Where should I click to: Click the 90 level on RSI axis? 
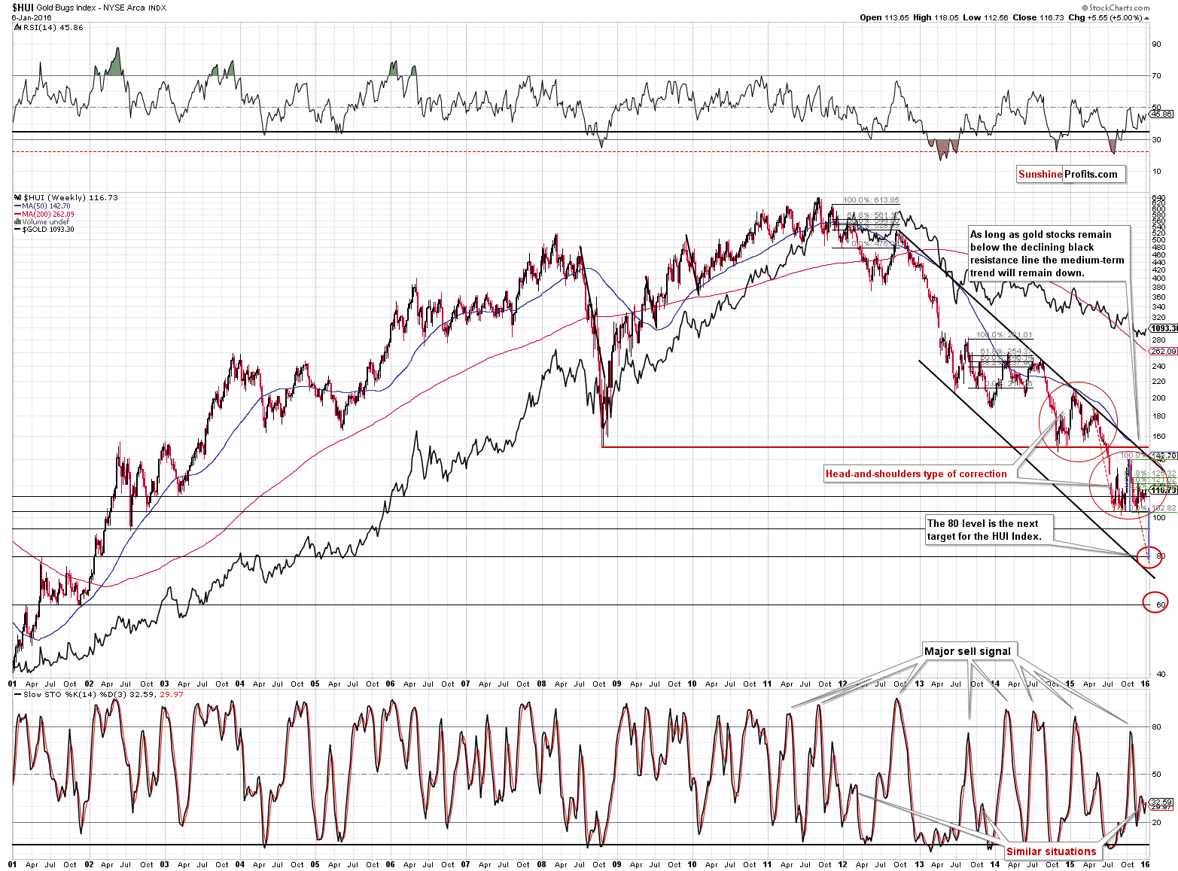[1157, 44]
